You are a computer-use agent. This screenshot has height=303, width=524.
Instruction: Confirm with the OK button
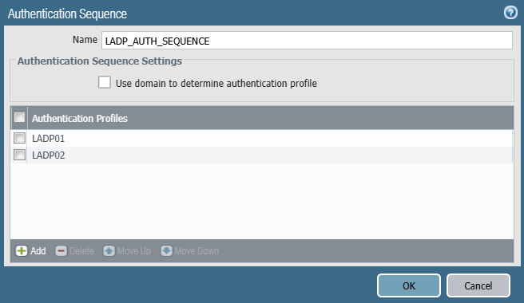(x=409, y=285)
